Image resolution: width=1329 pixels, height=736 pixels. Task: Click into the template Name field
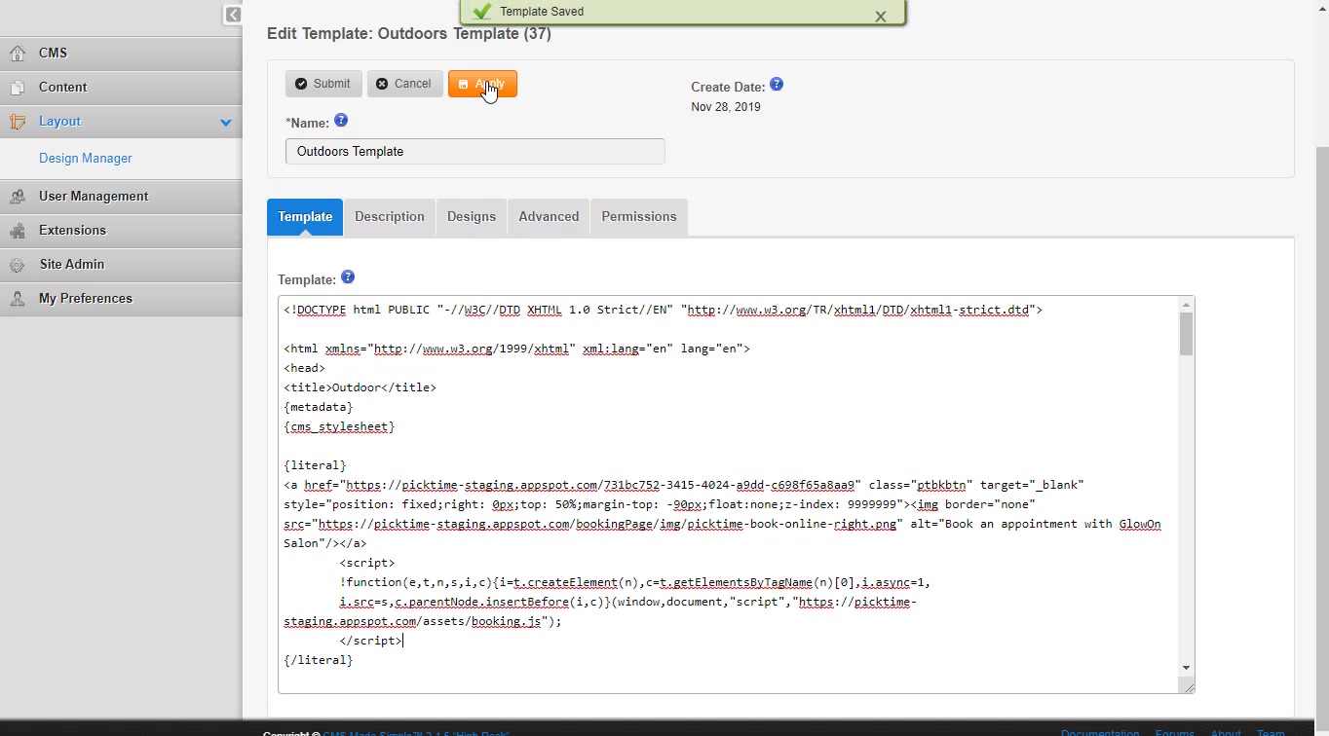[x=475, y=152]
